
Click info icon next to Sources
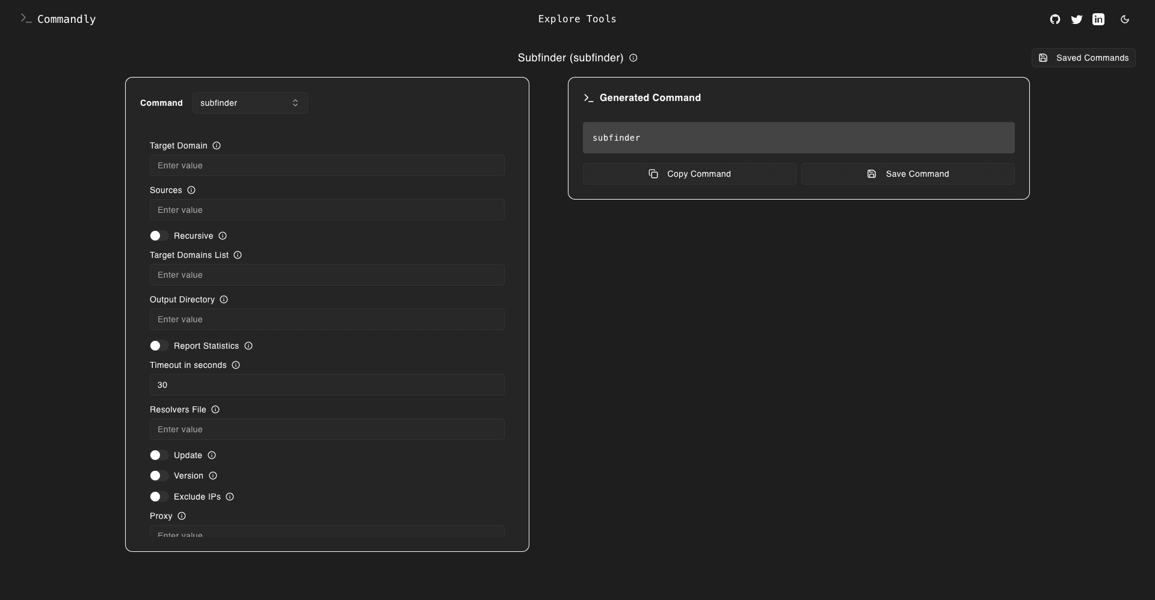click(x=191, y=190)
